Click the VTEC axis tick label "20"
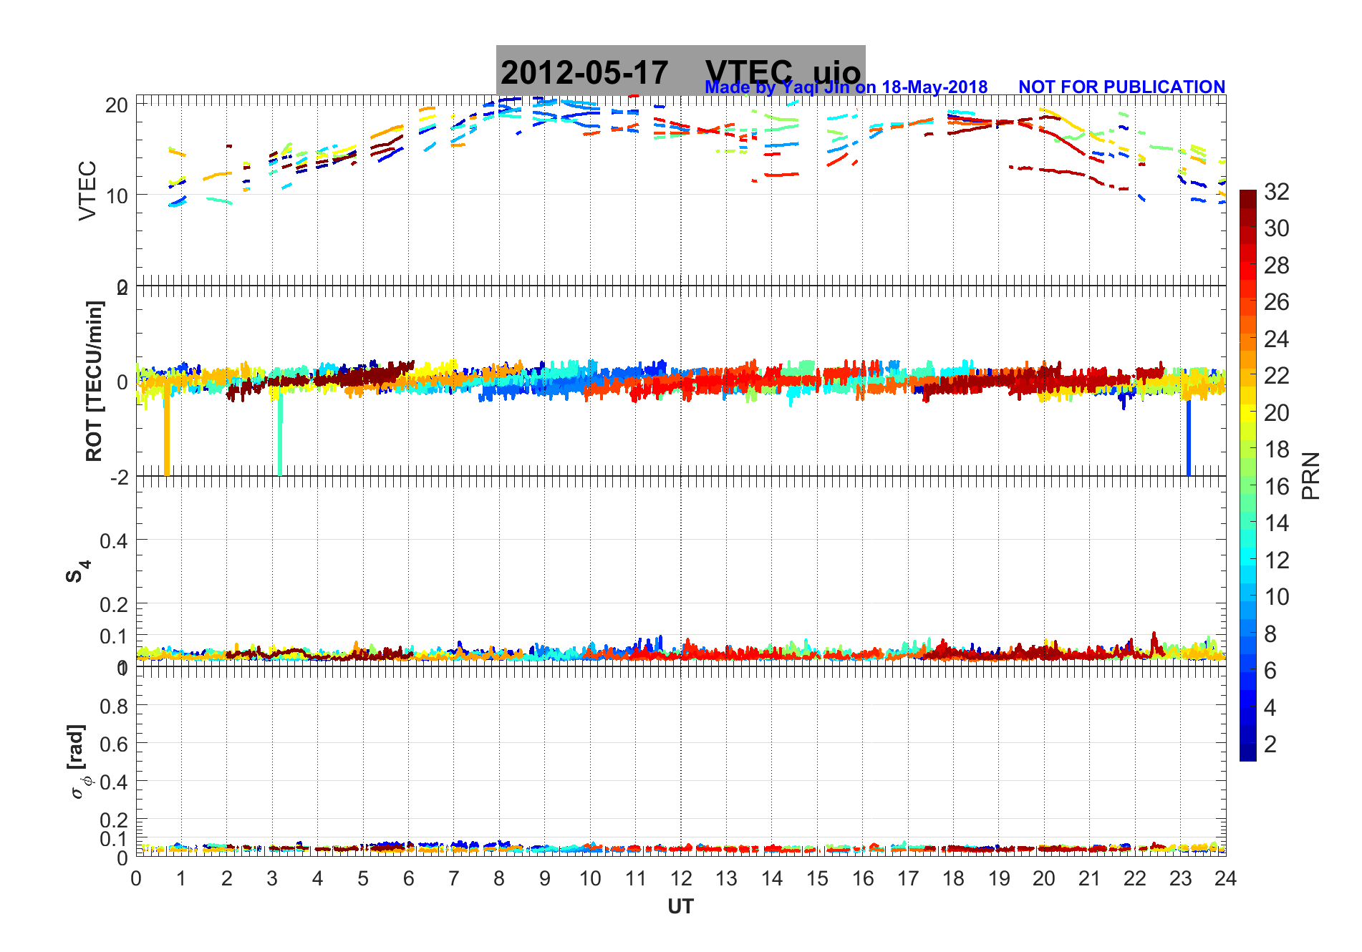Viewport: 1362px width, 952px height. point(116,106)
